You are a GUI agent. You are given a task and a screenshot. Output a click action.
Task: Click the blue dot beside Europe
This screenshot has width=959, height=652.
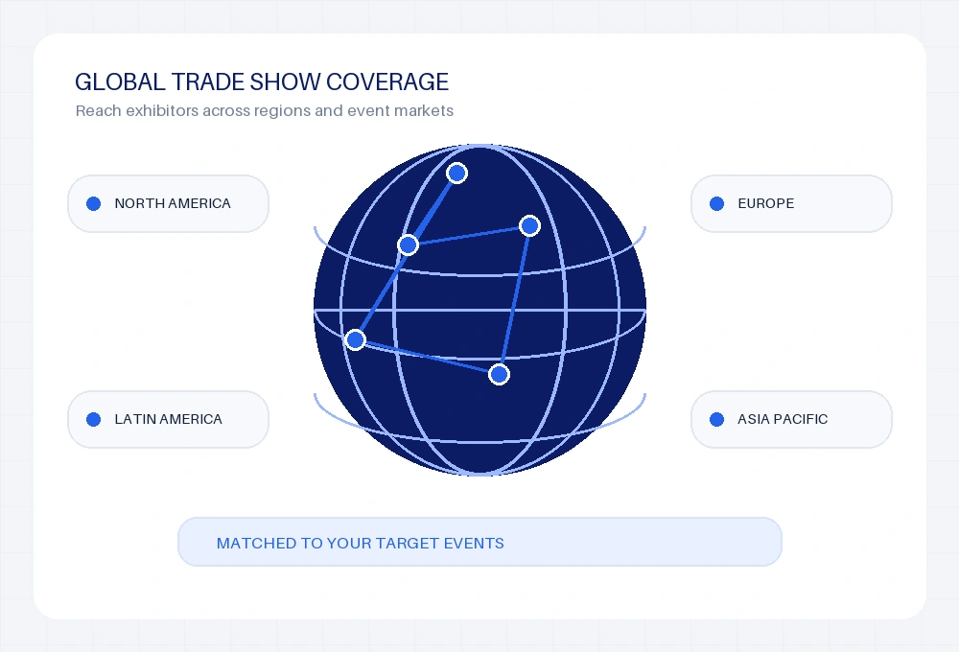pos(716,203)
